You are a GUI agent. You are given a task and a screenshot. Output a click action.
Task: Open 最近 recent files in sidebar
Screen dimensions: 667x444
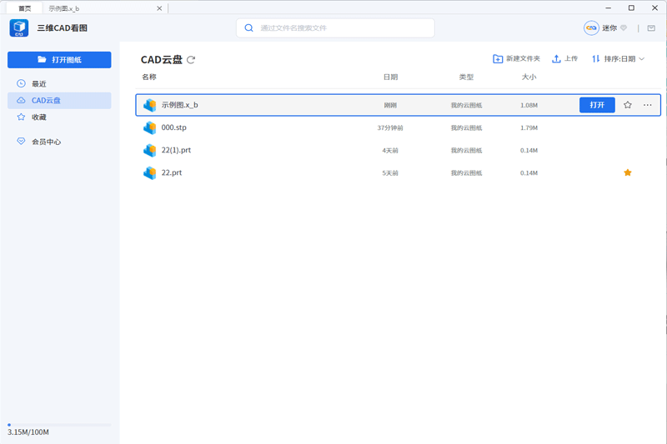38,84
